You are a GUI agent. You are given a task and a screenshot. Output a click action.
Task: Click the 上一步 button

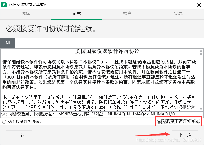coord(19,135)
